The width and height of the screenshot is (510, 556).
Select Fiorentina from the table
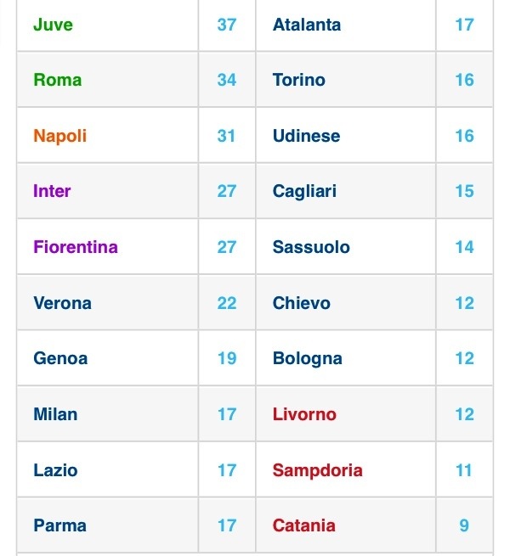(76, 247)
